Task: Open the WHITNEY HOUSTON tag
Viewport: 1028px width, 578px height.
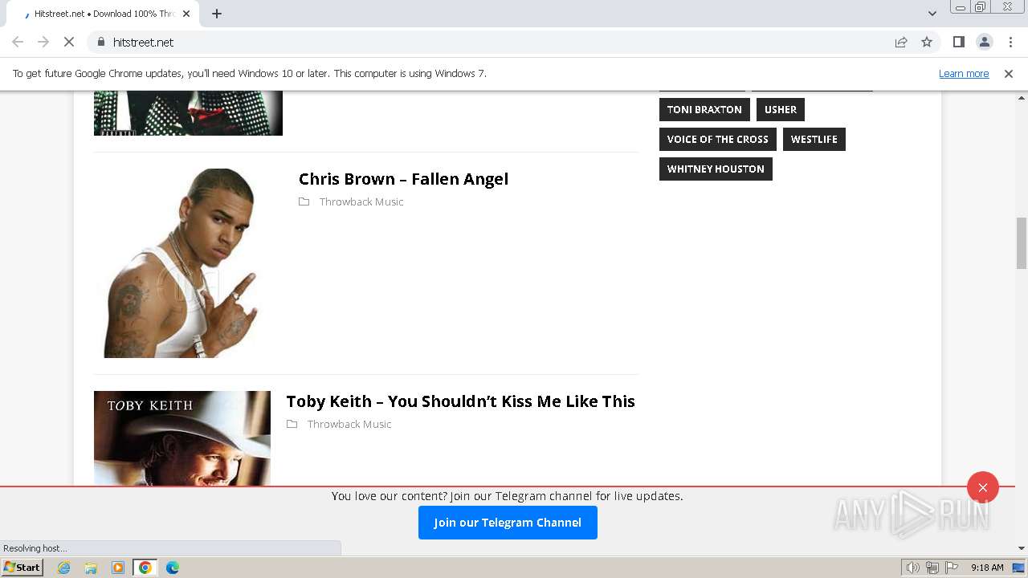Action: pos(716,169)
